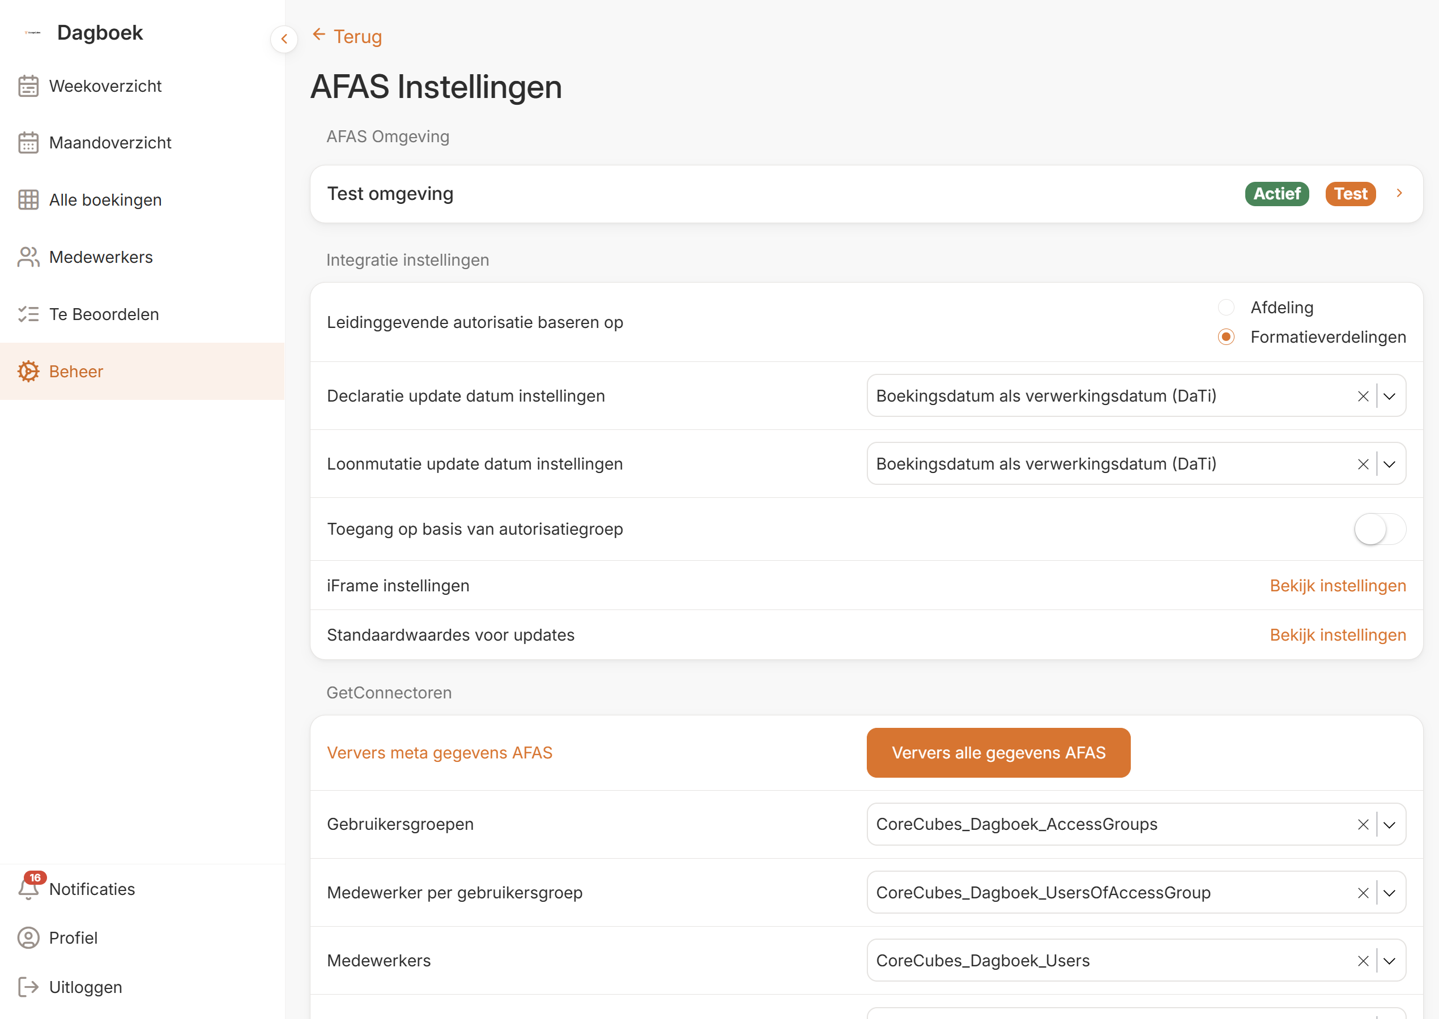Viewport: 1439px width, 1019px height.
Task: Click Ververs meta gegevens AFAS
Action: (x=439, y=753)
